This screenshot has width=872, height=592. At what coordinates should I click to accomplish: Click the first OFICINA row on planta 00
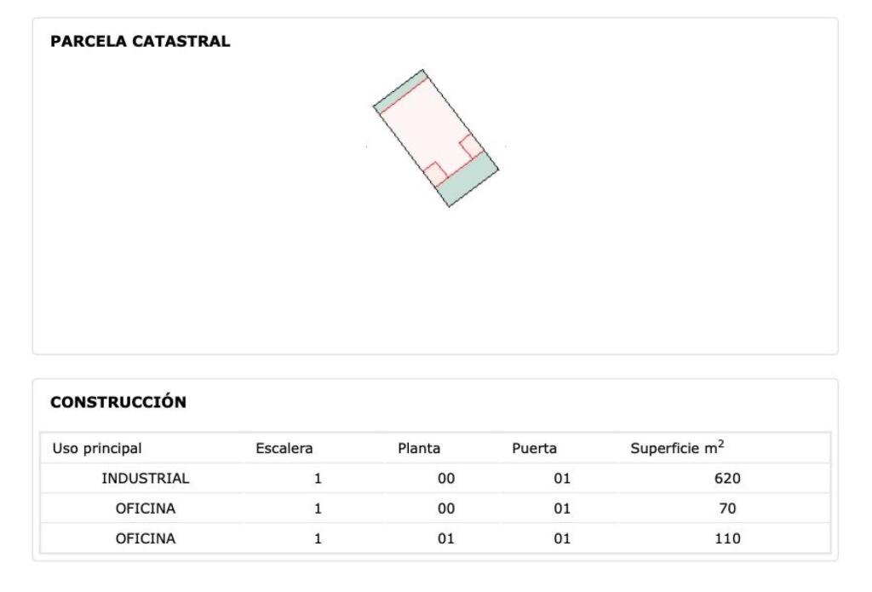[435, 509]
